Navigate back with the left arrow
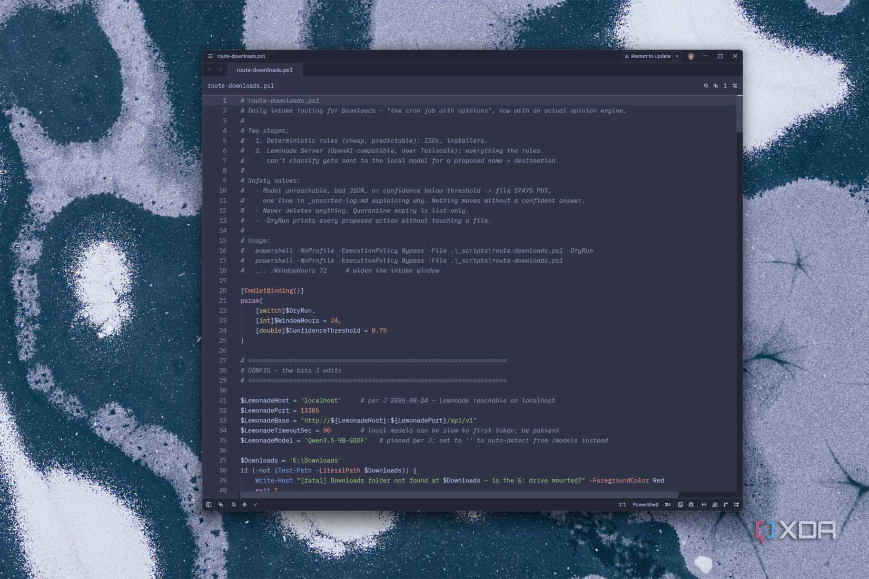869x579 pixels. pyautogui.click(x=210, y=69)
